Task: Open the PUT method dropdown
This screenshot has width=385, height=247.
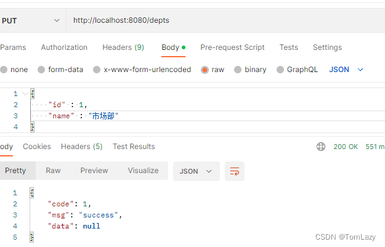Action: [31, 20]
